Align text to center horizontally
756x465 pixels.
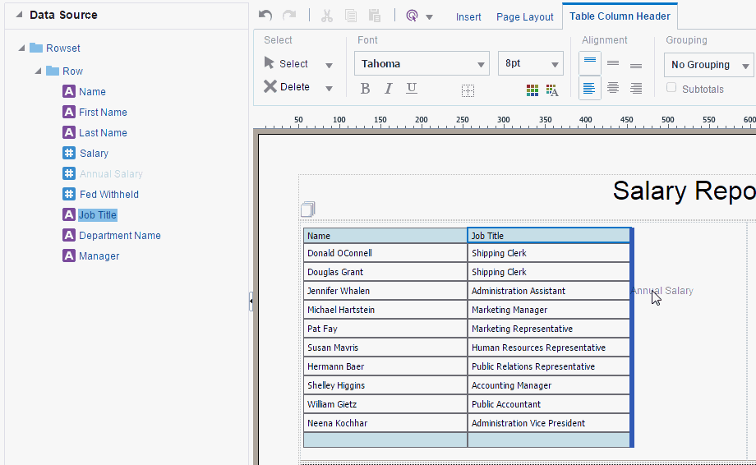tap(613, 88)
